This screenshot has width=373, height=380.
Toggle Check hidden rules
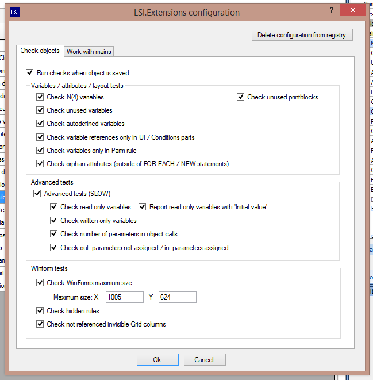pyautogui.click(x=40, y=310)
